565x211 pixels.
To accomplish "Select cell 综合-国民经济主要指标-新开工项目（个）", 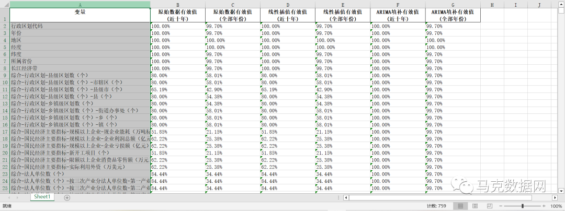I will tap(80, 153).
